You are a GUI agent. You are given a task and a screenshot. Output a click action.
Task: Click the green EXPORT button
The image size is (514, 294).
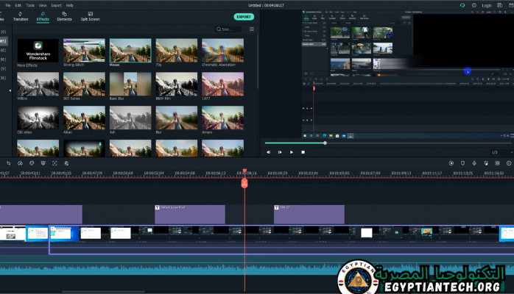point(243,16)
